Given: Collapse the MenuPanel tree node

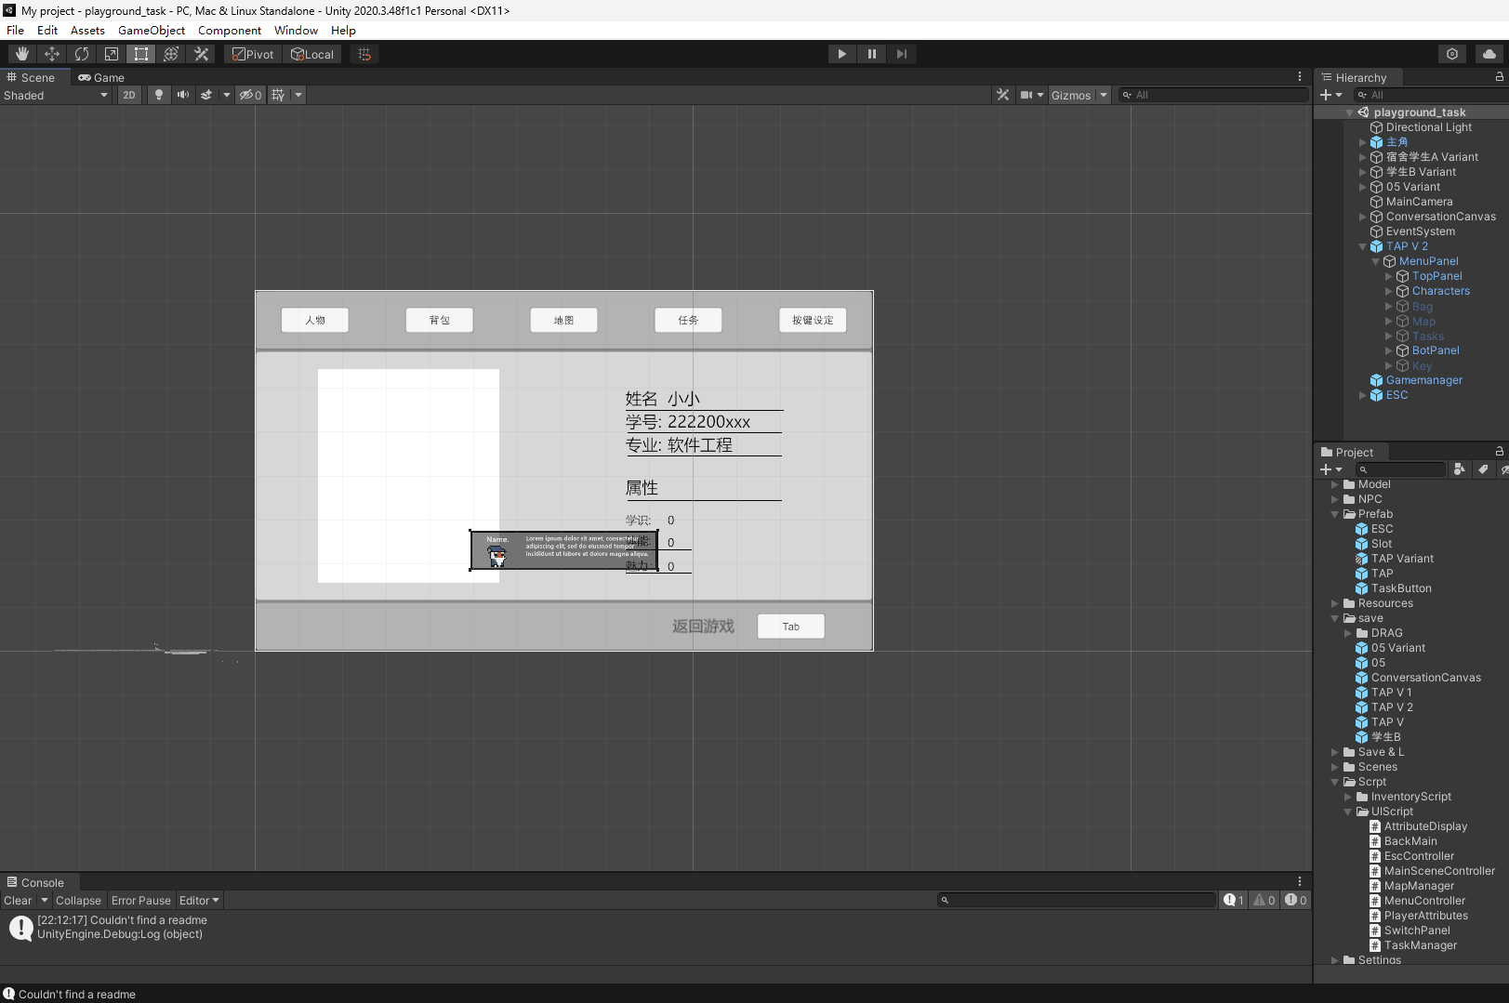Looking at the screenshot, I should pyautogui.click(x=1376, y=261).
